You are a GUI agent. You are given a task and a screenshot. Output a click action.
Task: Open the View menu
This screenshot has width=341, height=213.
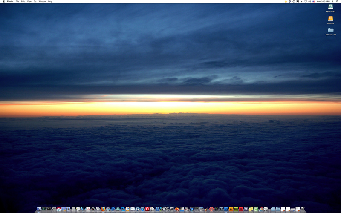click(x=29, y=1)
